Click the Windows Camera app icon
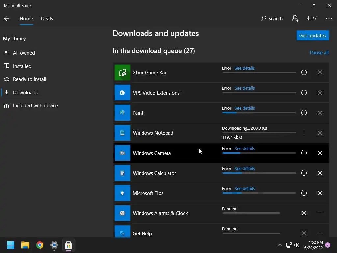 click(122, 153)
